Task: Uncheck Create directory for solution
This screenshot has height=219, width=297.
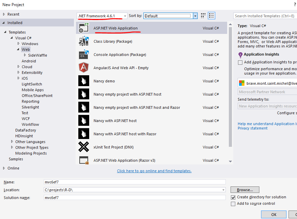Action: point(233,197)
